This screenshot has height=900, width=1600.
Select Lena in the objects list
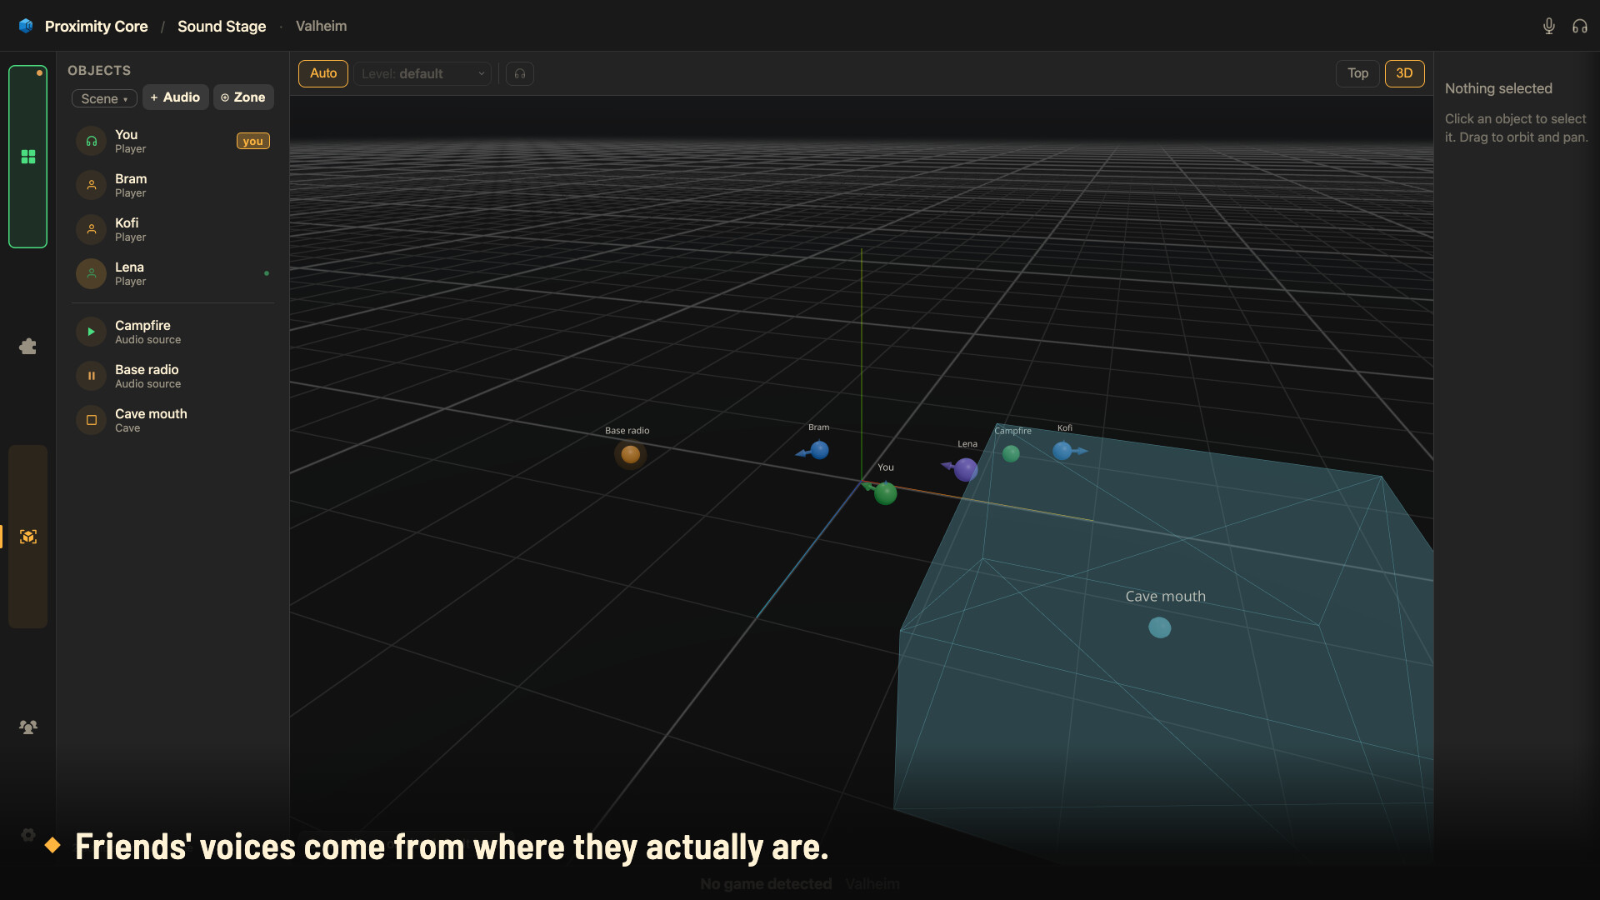[x=172, y=273]
